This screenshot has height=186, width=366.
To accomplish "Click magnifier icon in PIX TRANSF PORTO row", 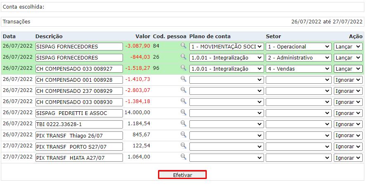I will click(184, 146).
